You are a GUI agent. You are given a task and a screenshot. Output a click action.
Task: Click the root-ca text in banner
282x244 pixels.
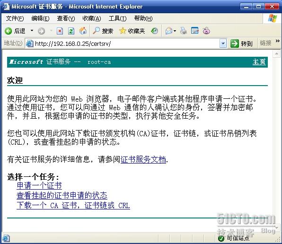click(x=99, y=62)
